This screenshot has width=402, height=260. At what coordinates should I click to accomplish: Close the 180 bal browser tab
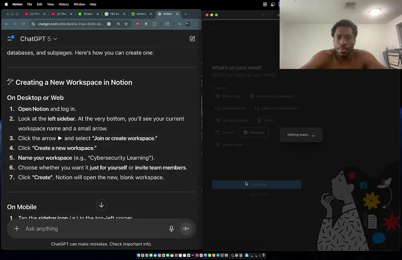click(124, 14)
